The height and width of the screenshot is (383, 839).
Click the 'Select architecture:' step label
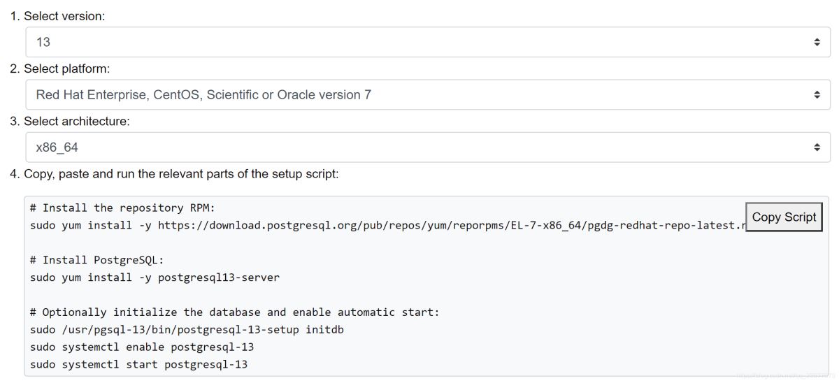[x=76, y=121]
